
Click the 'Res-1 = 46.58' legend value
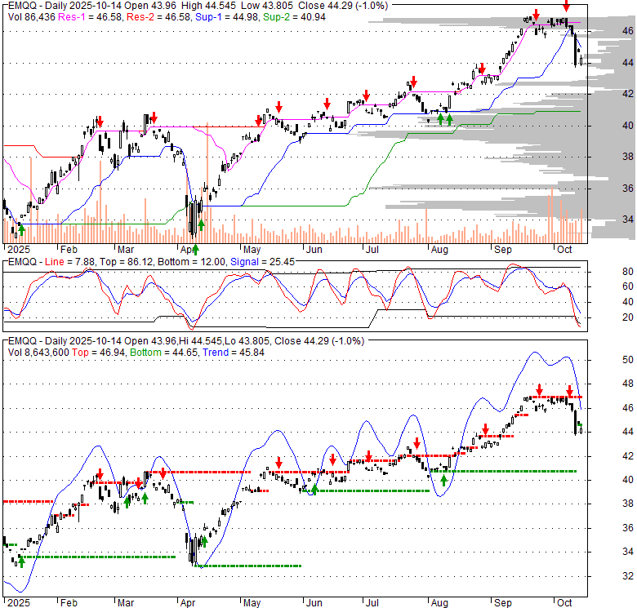(x=90, y=17)
